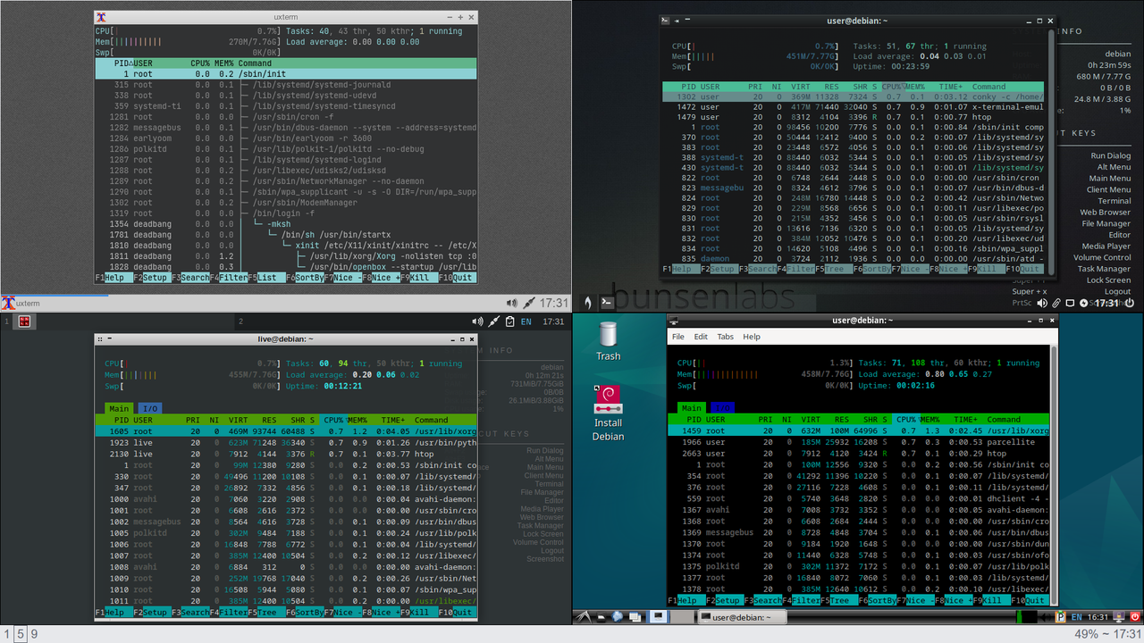Launch the file manager icon in LXDE-style taskbar
Screen dimensions: 1144x643
pos(601,616)
